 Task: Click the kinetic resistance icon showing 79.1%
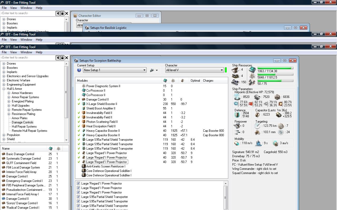point(266,104)
